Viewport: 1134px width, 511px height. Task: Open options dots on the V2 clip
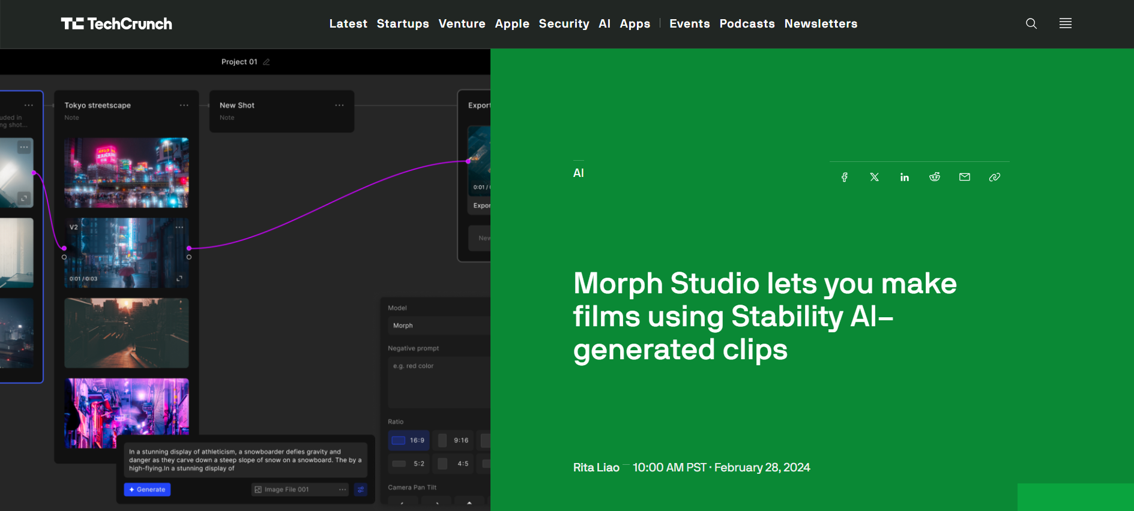(x=179, y=227)
